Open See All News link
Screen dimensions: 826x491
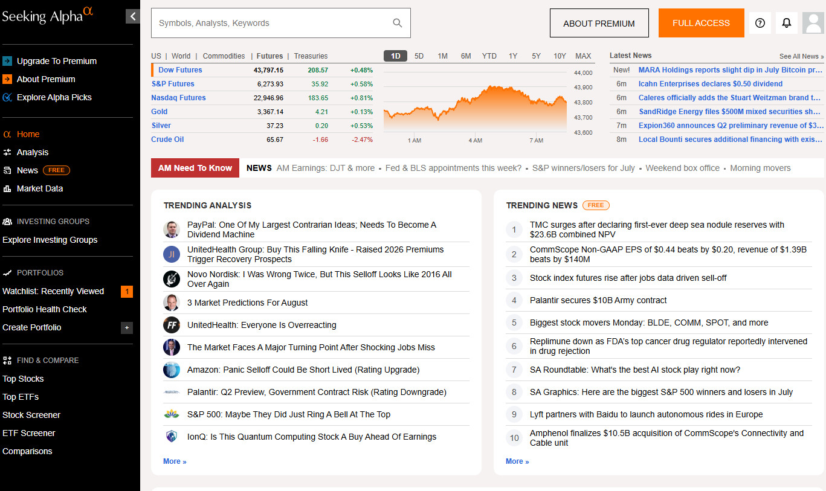tap(801, 56)
